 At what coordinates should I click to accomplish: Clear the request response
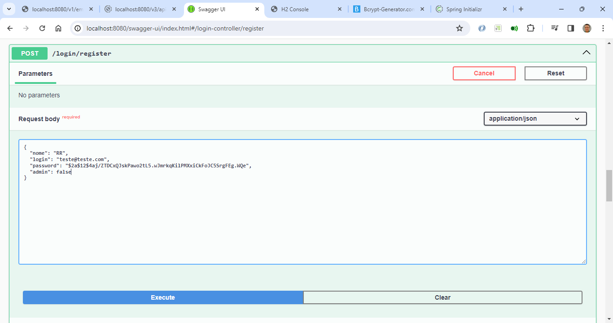(442, 297)
